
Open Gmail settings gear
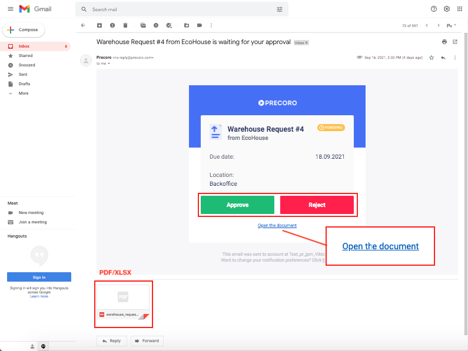click(x=446, y=9)
